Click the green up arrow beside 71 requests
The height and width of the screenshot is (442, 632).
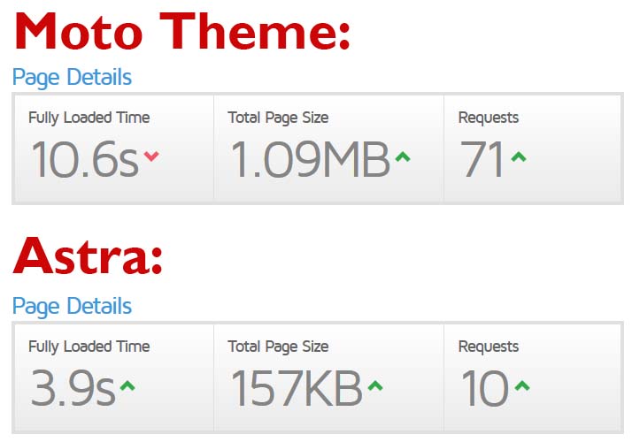[519, 156]
